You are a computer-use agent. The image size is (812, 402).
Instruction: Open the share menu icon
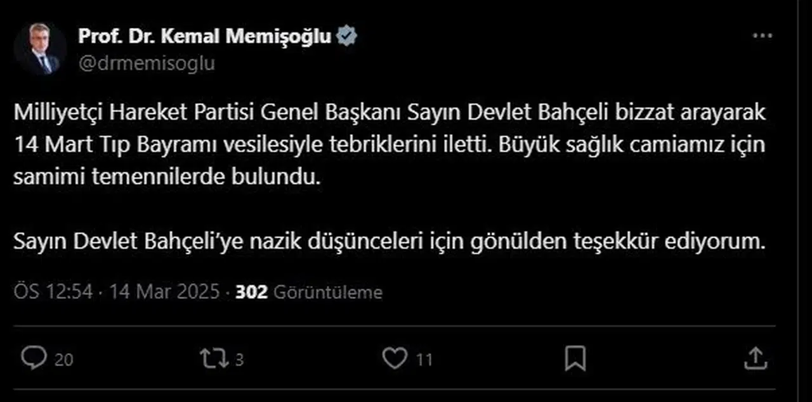click(754, 358)
